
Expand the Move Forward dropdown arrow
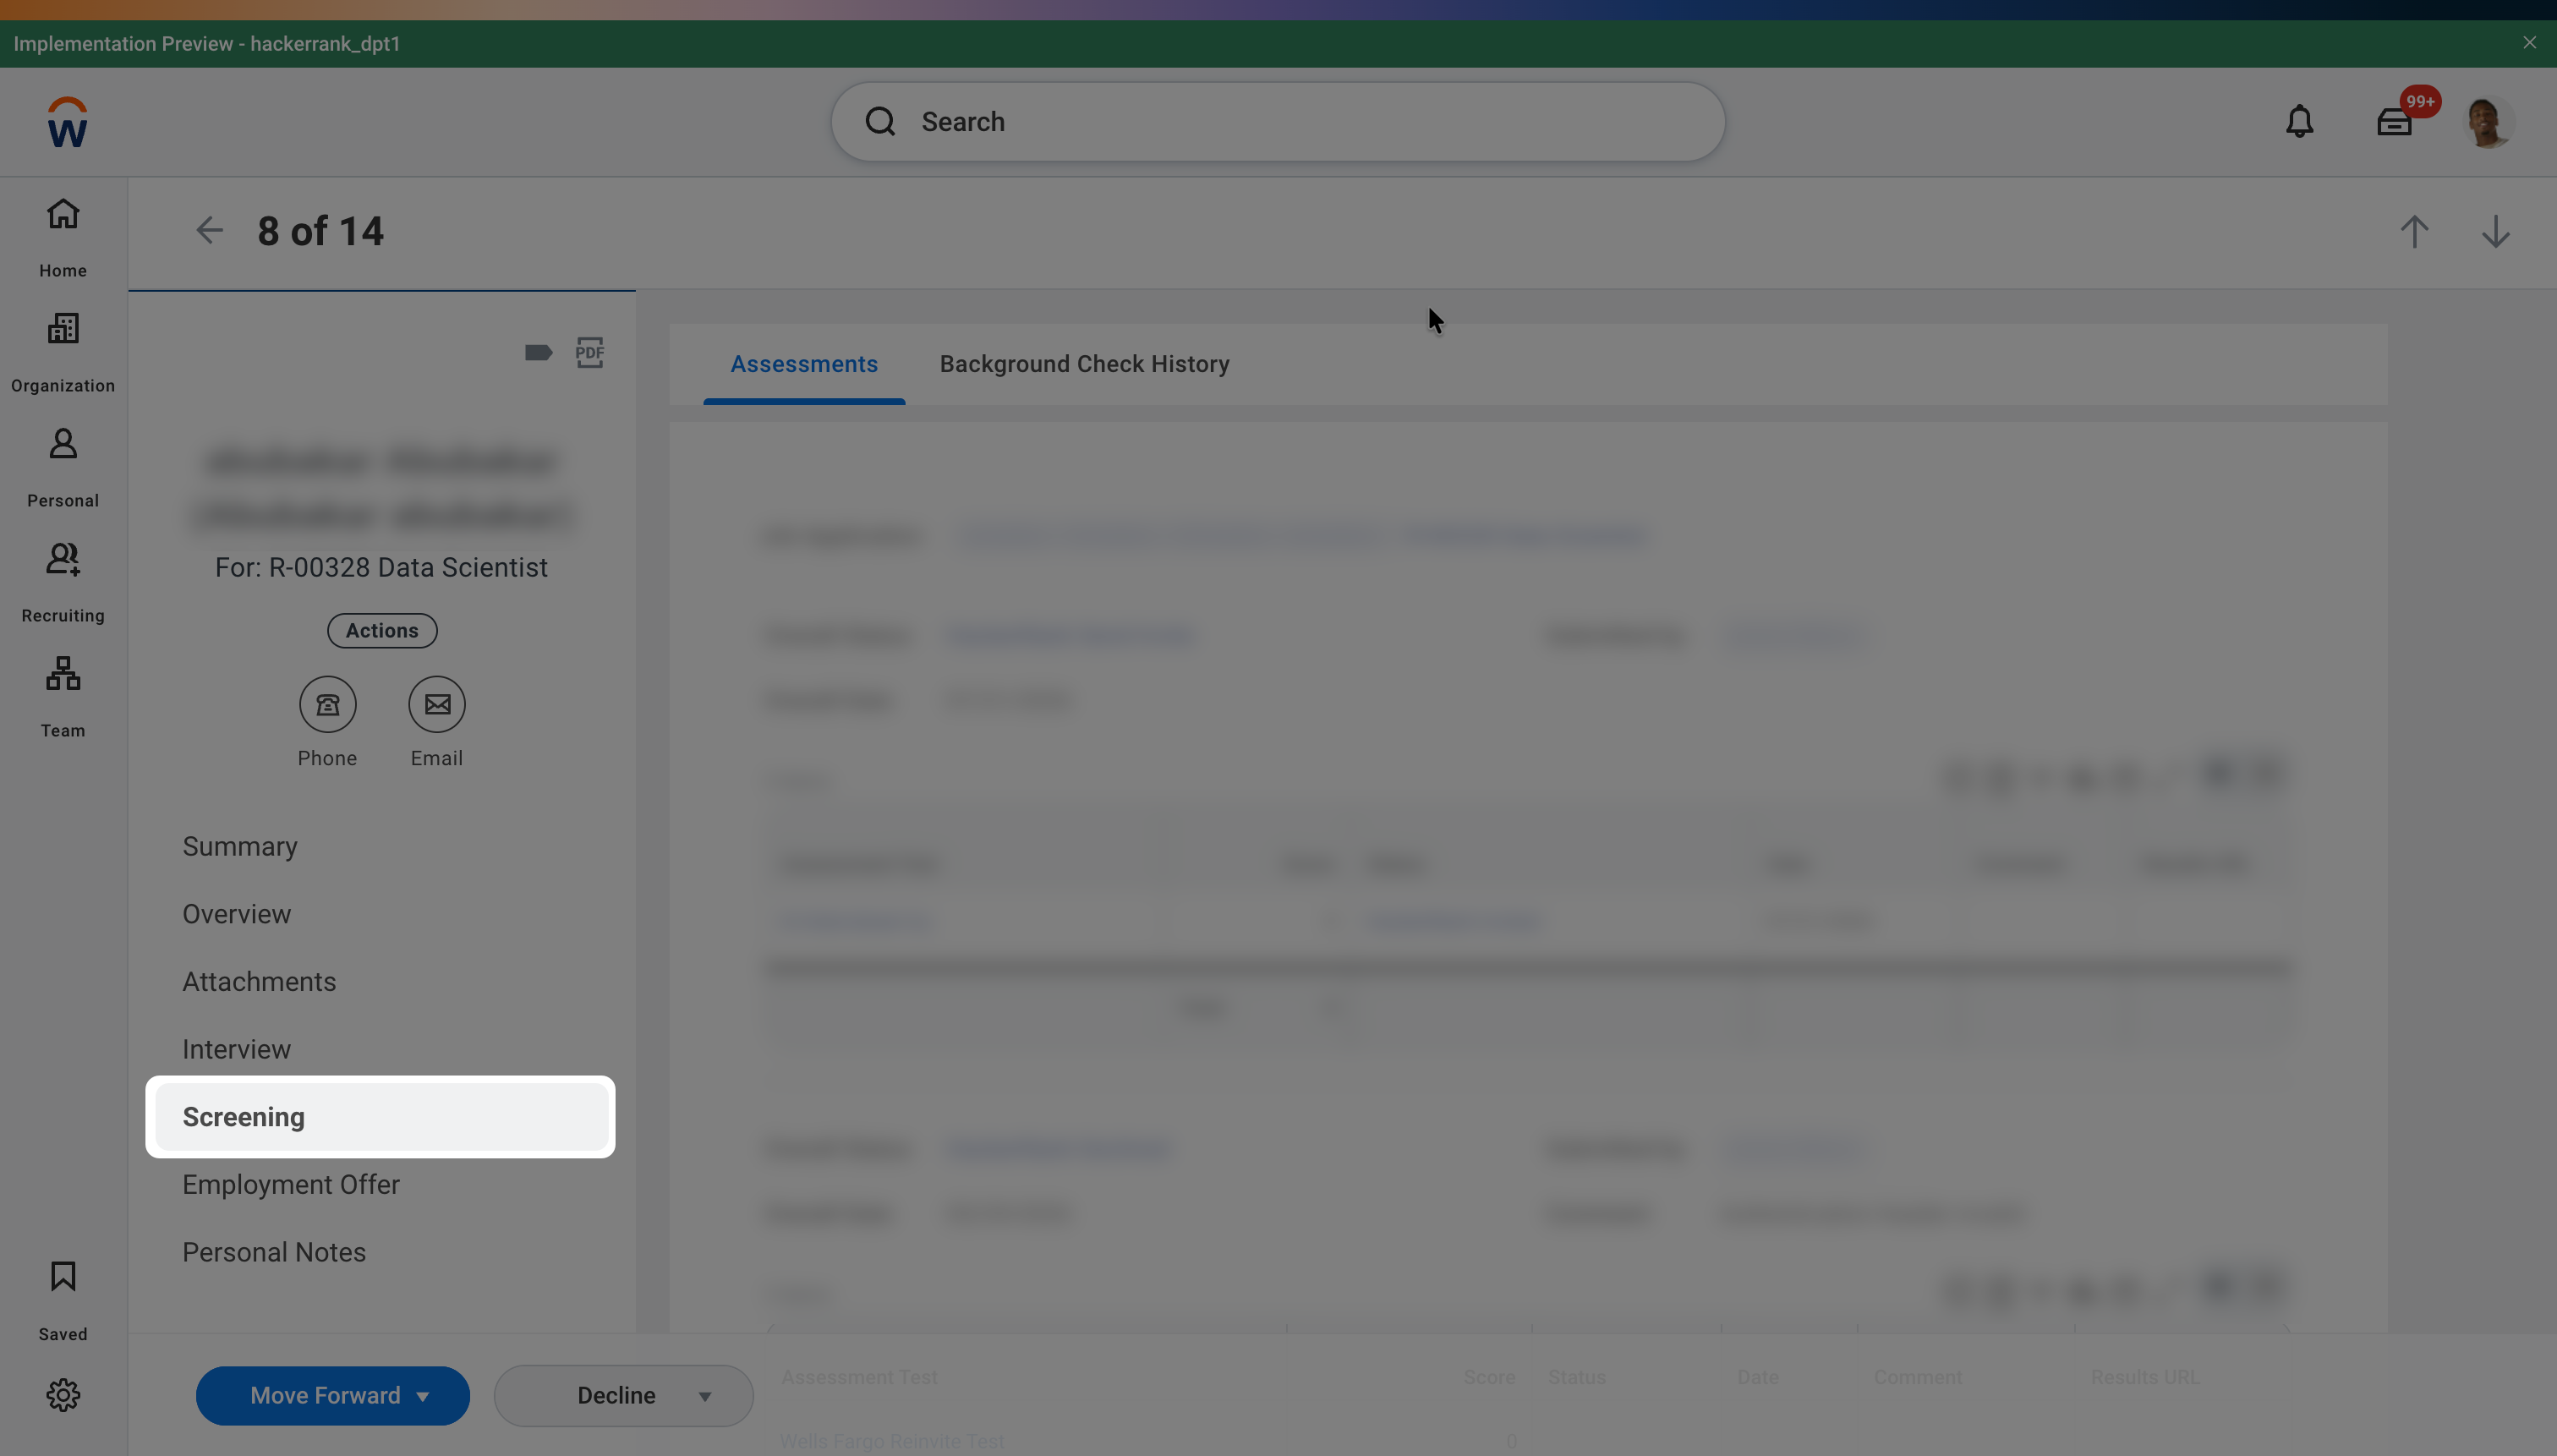423,1396
